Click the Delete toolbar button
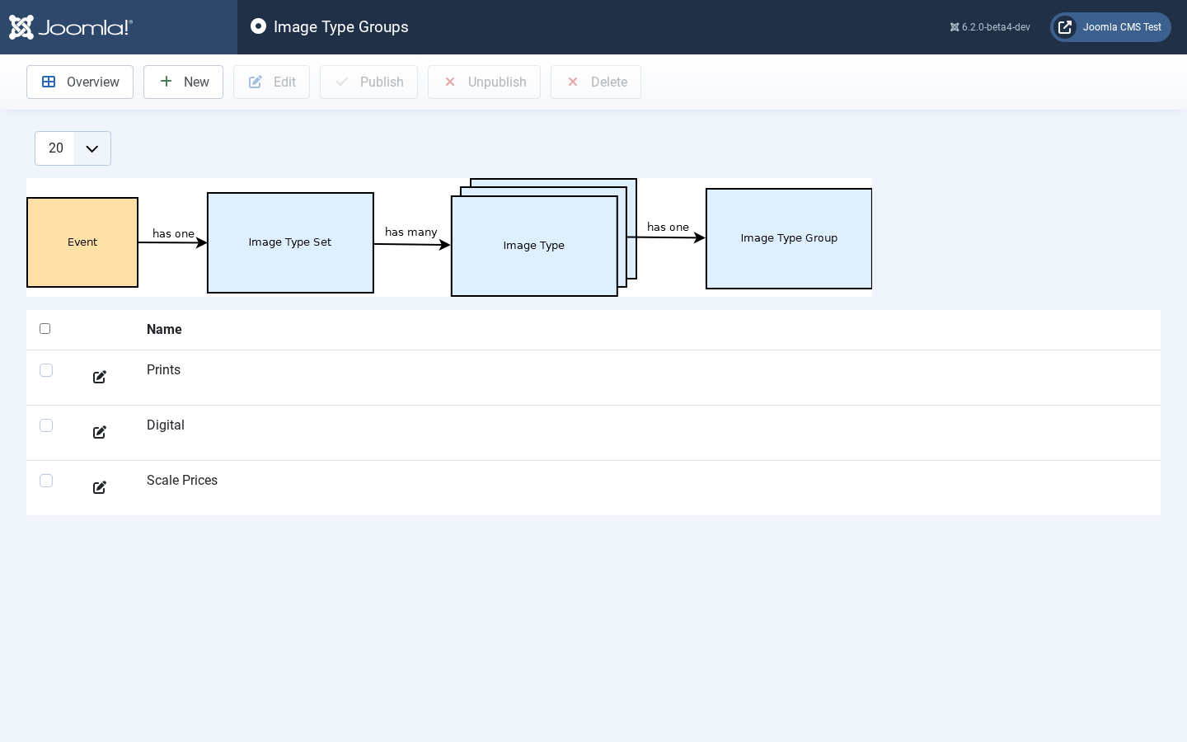1187x742 pixels. click(x=596, y=82)
